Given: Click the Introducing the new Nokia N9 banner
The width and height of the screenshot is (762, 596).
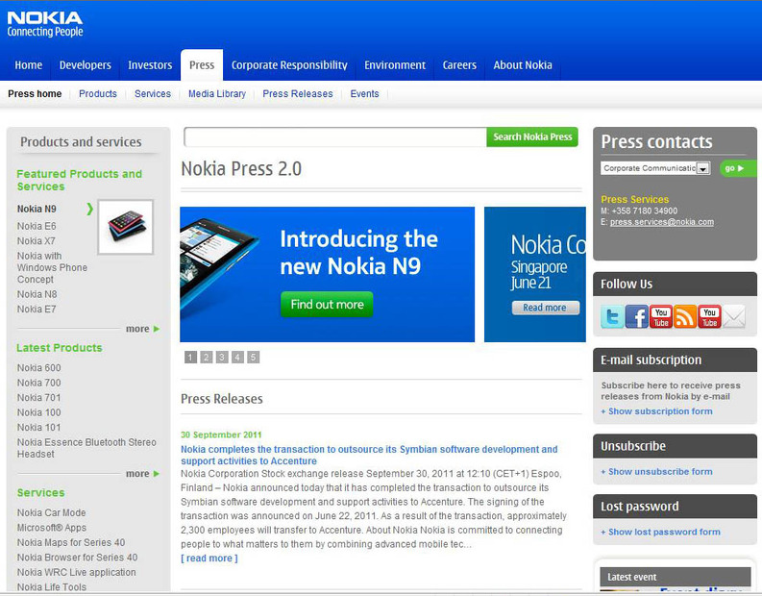Looking at the screenshot, I should pyautogui.click(x=327, y=274).
